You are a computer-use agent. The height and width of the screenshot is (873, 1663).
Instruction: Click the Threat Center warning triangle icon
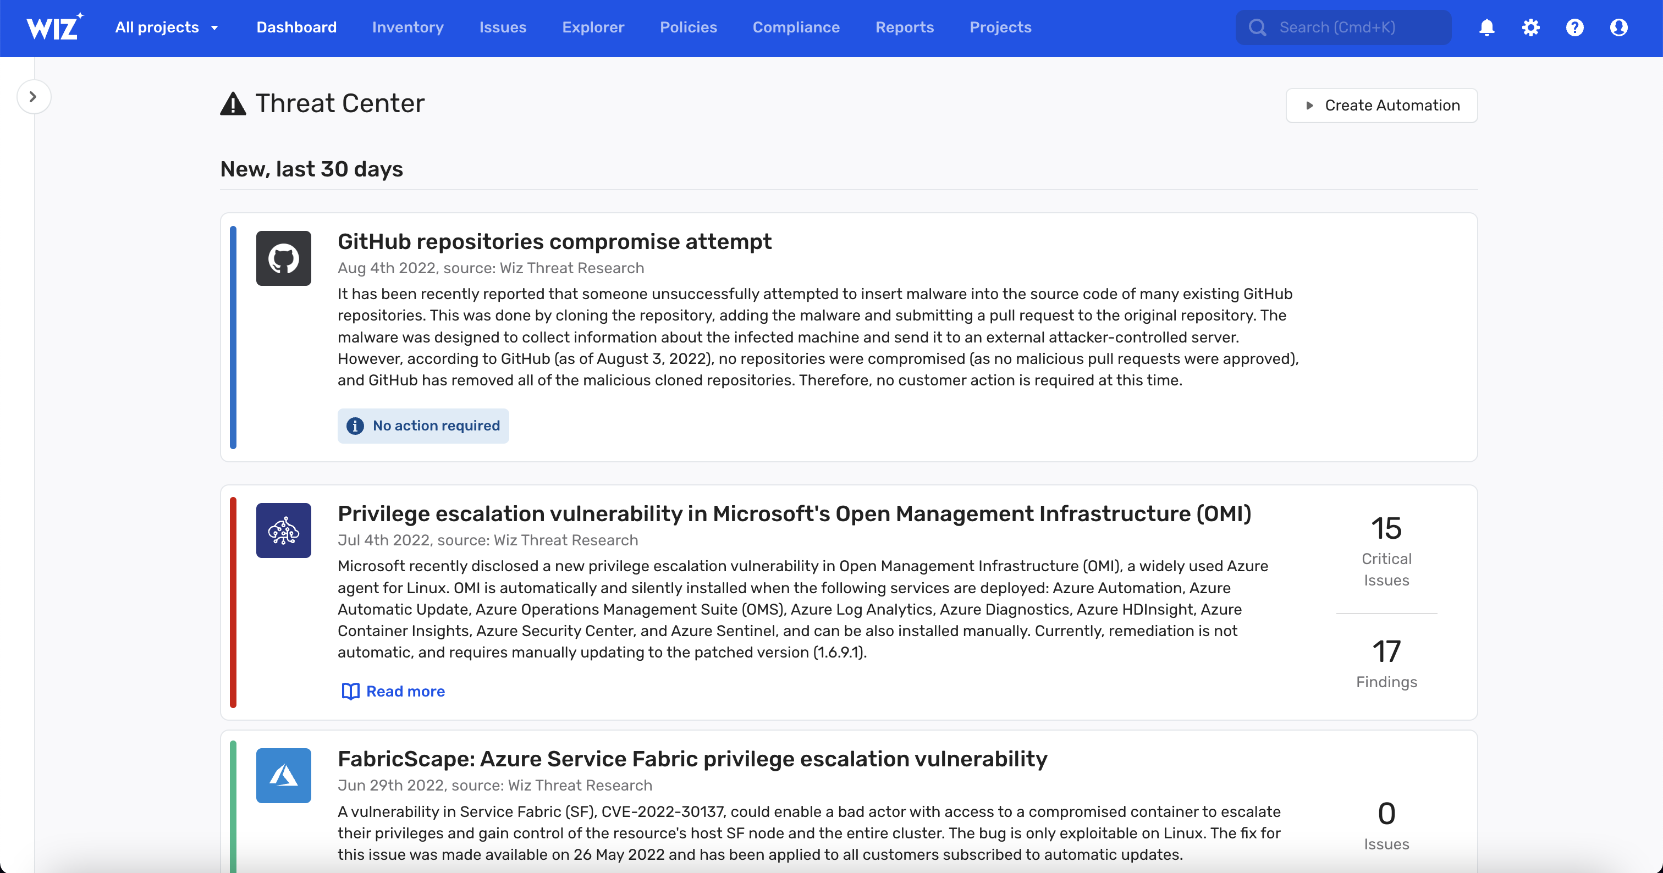tap(233, 103)
